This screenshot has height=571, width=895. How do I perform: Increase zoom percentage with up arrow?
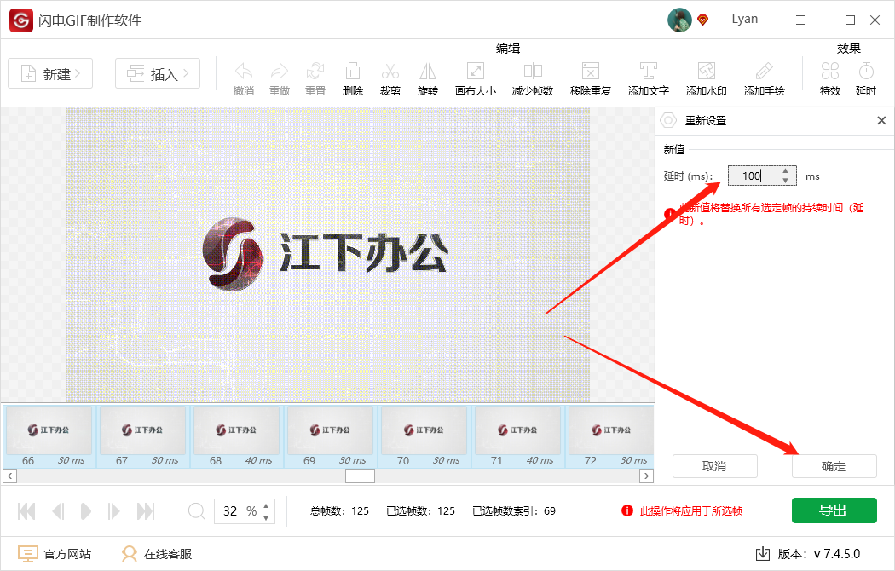pos(266,506)
